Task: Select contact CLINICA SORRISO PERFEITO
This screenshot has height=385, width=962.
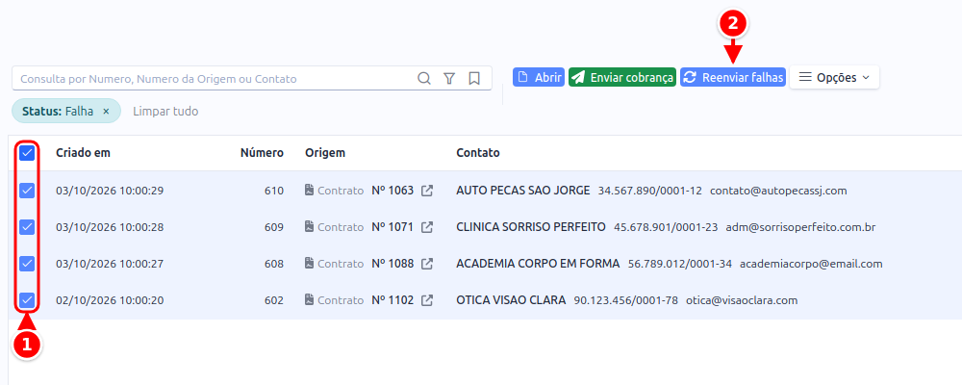Action: coord(531,227)
